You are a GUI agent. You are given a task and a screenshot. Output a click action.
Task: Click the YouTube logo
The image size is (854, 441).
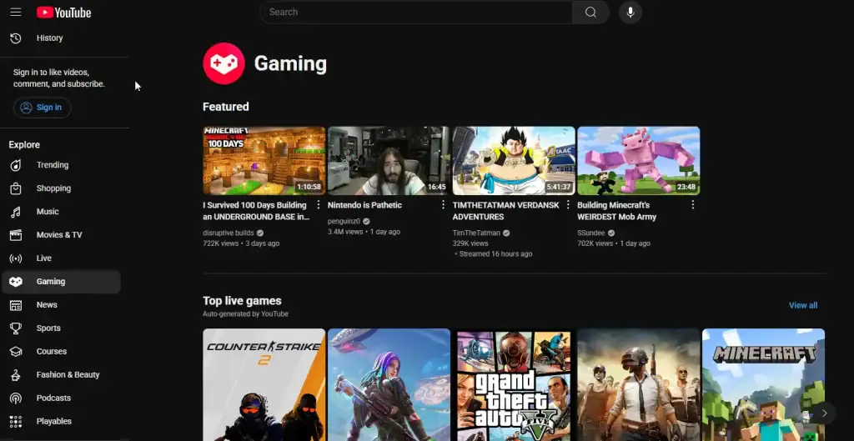tap(63, 12)
